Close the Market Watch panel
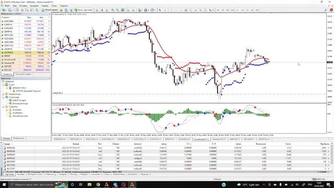 (50, 14)
